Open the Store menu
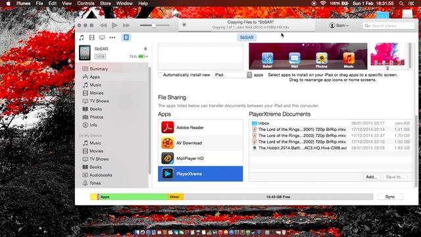Image resolution: width=421 pixels, height=237 pixels. click(105, 3)
